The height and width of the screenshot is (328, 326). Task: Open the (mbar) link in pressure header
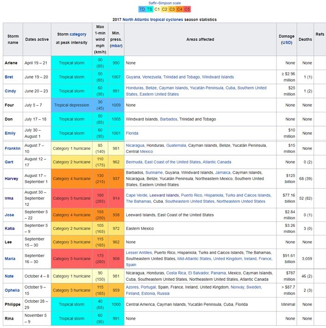point(116,46)
